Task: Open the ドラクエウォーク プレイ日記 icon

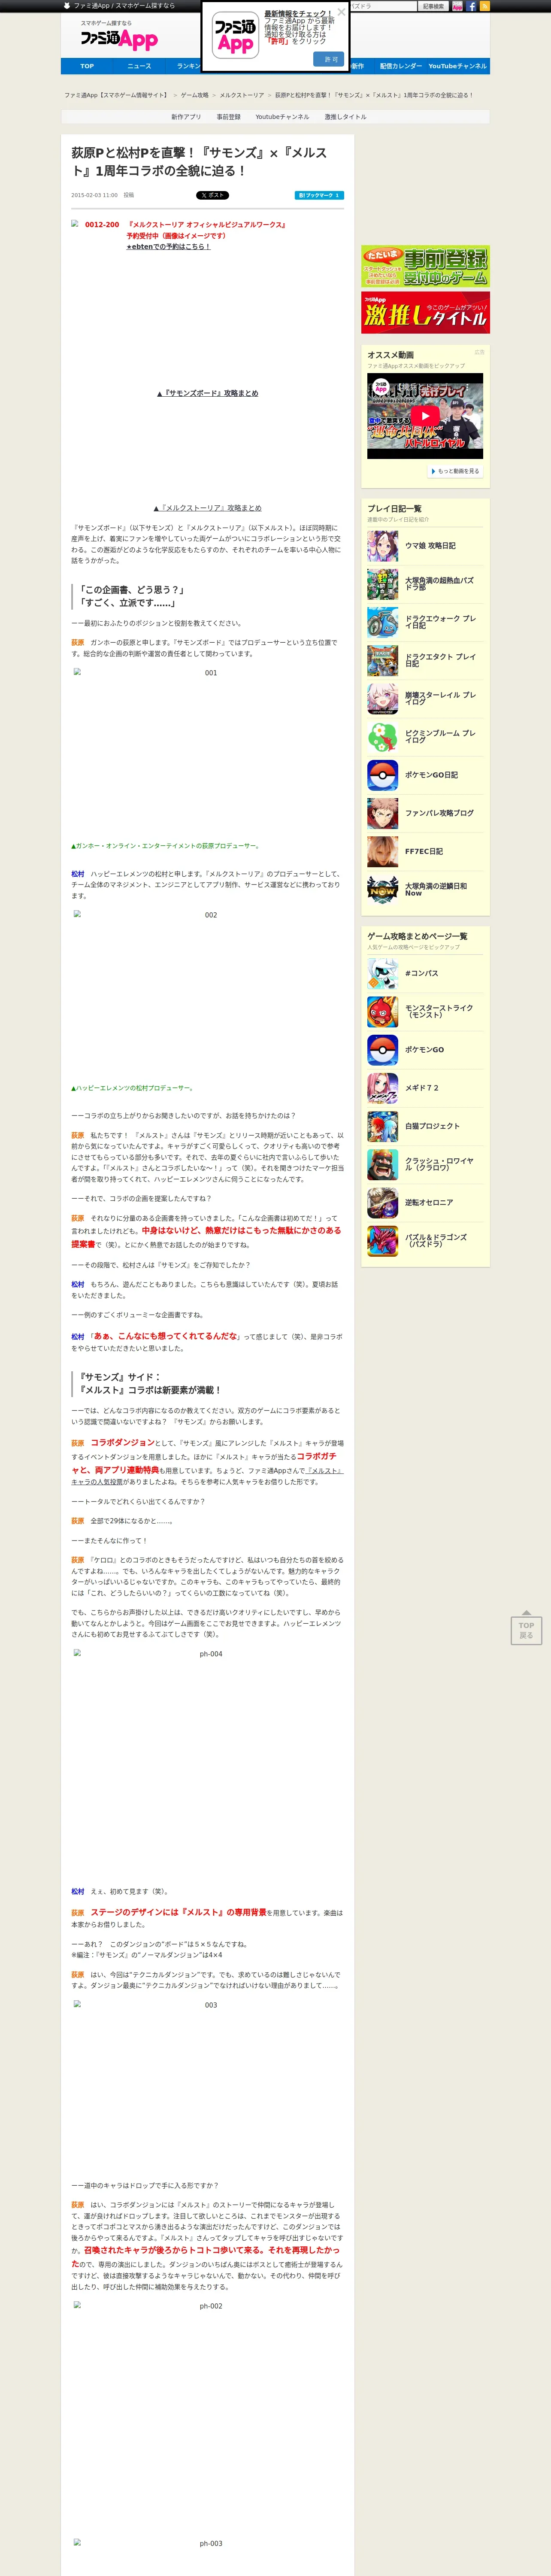Action: pos(382,622)
